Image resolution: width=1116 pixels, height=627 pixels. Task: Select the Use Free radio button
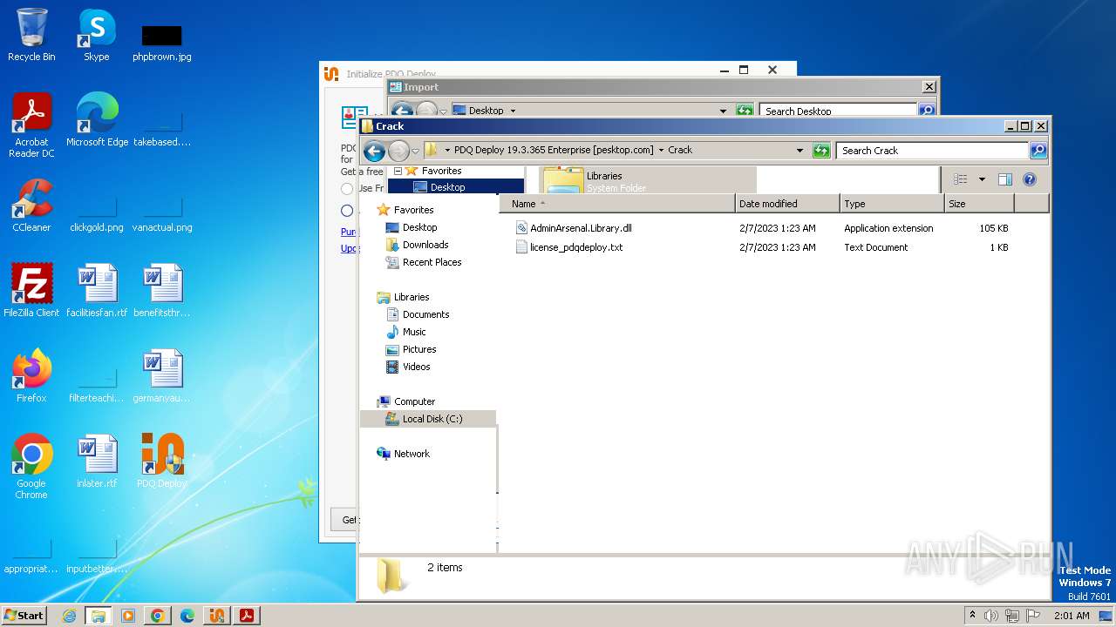(x=347, y=188)
